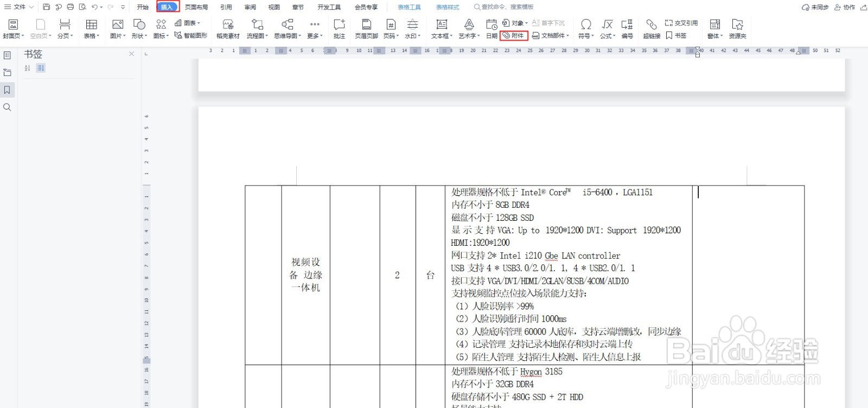
Task: Insert a hyperlink (超链接)
Action: click(652, 29)
